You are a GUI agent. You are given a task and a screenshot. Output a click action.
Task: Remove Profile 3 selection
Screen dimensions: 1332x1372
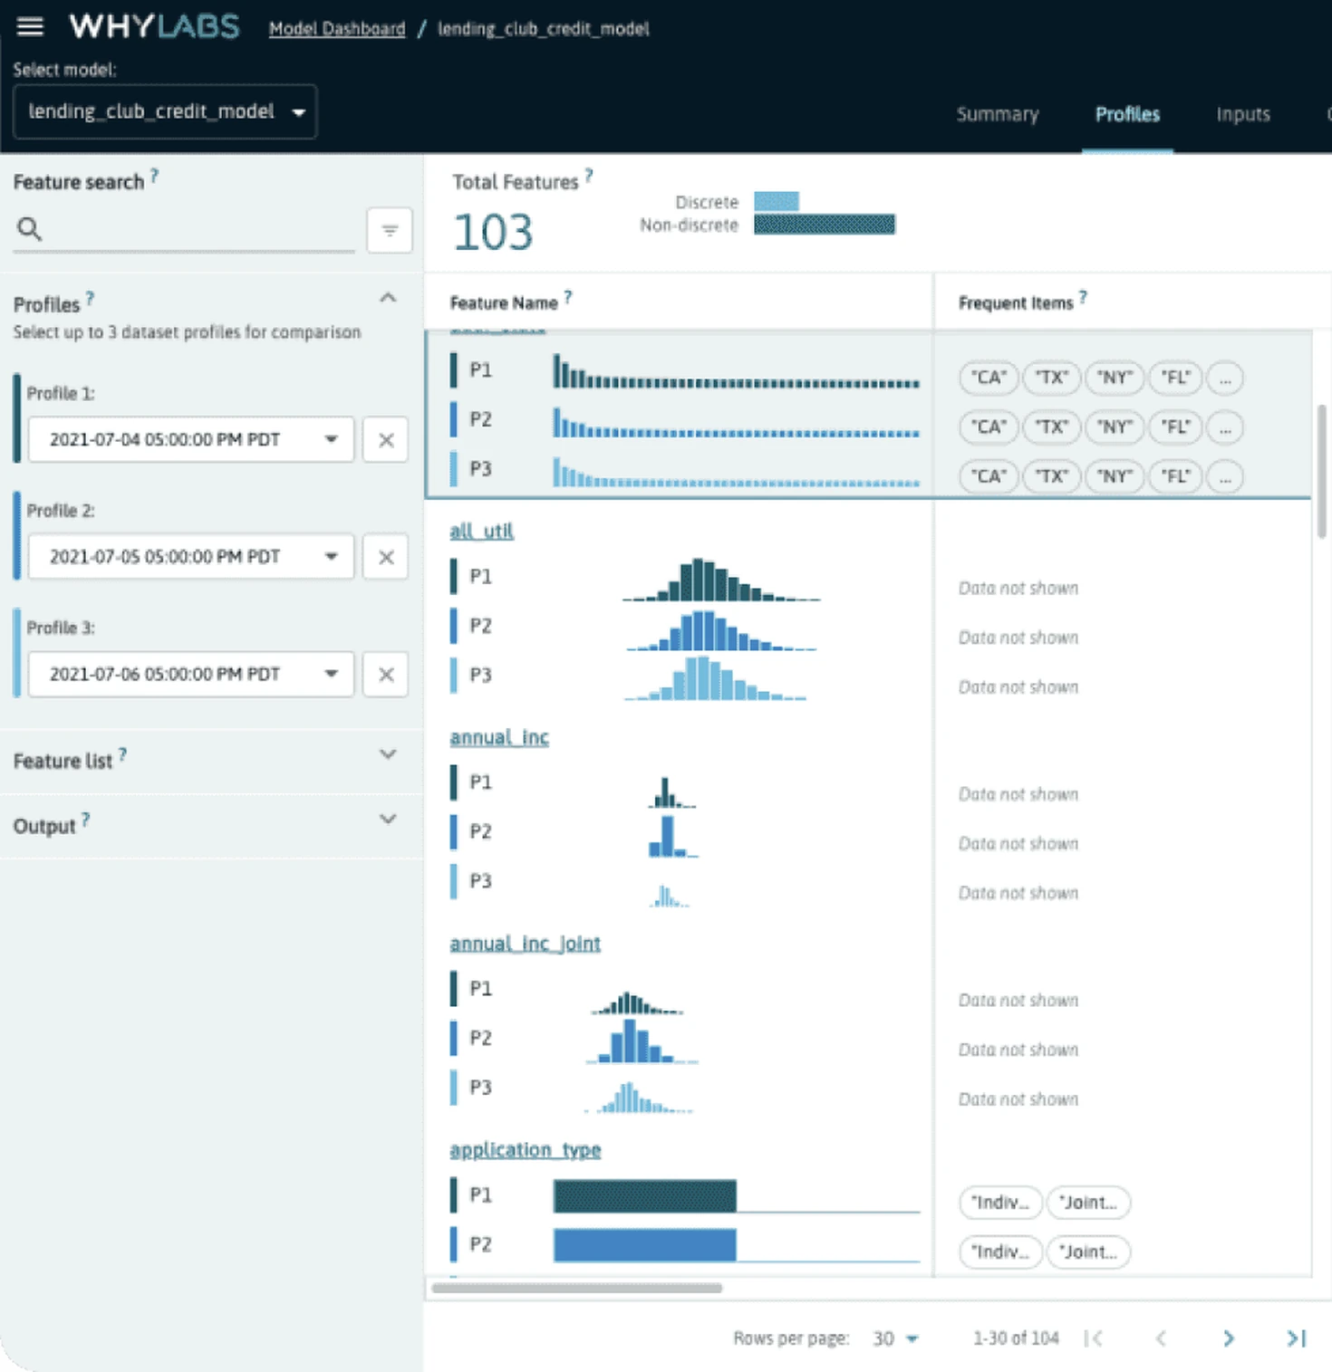click(386, 675)
